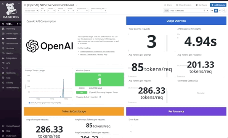Expand the dashboard title chevron menu
This screenshot has height=138, width=228.
tap(77, 5)
